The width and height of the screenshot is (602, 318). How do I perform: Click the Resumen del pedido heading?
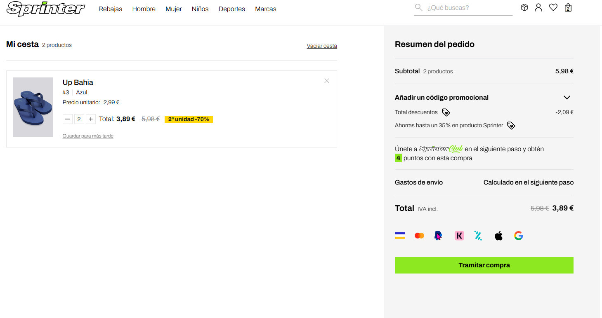434,44
